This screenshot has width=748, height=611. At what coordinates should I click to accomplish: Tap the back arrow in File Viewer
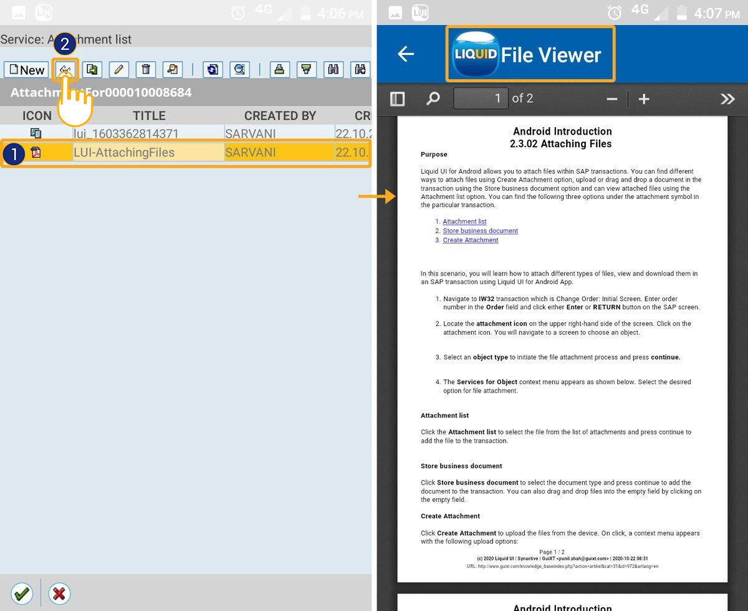[x=406, y=54]
